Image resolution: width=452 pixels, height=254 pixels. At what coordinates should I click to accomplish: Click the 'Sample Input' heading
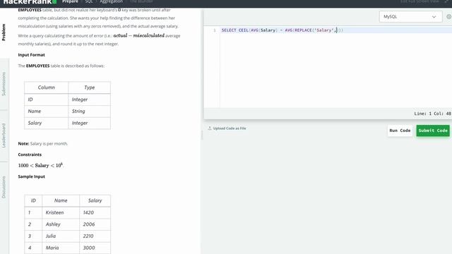tap(31, 176)
